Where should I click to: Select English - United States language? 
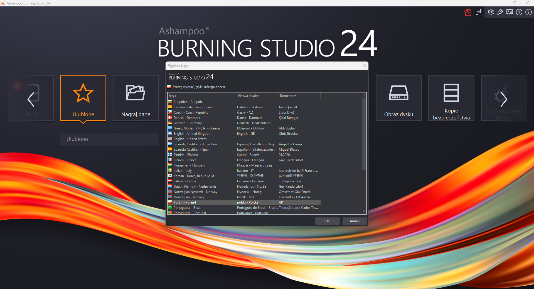pos(244,139)
